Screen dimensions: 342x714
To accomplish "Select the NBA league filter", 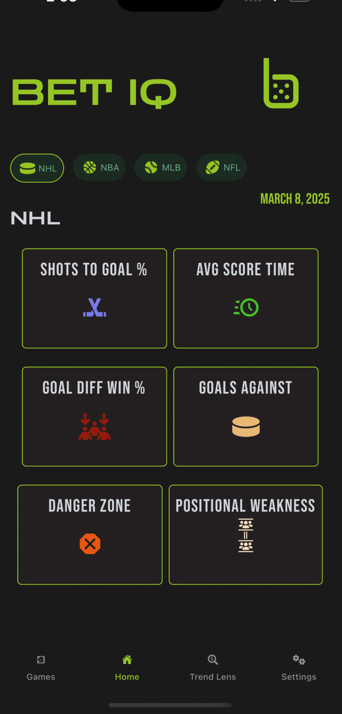I will pyautogui.click(x=100, y=167).
